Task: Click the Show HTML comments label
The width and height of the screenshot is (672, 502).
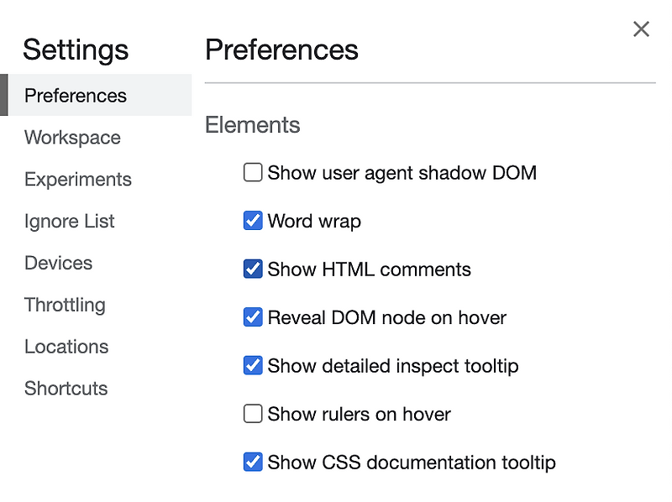Action: [369, 269]
